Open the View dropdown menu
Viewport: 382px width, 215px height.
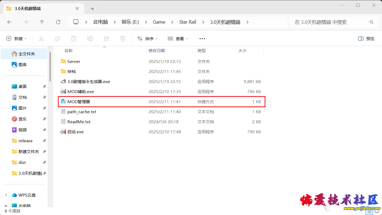click(178, 39)
